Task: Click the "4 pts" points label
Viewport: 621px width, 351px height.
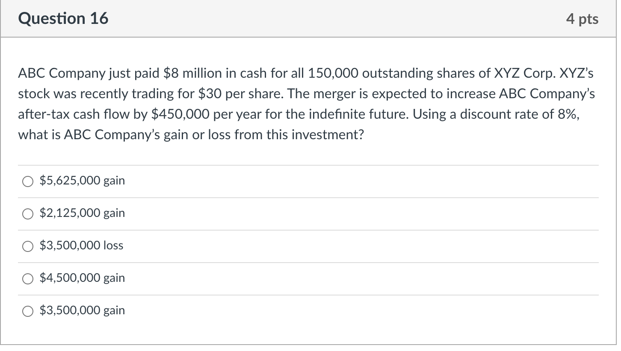Action: 582,19
